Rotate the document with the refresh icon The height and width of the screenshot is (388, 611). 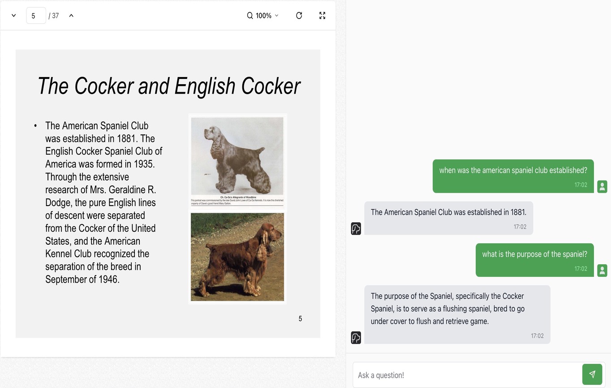coord(299,16)
